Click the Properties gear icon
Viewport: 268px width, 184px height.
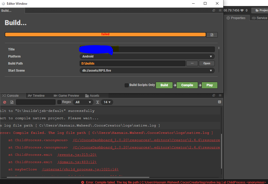[x=228, y=18]
